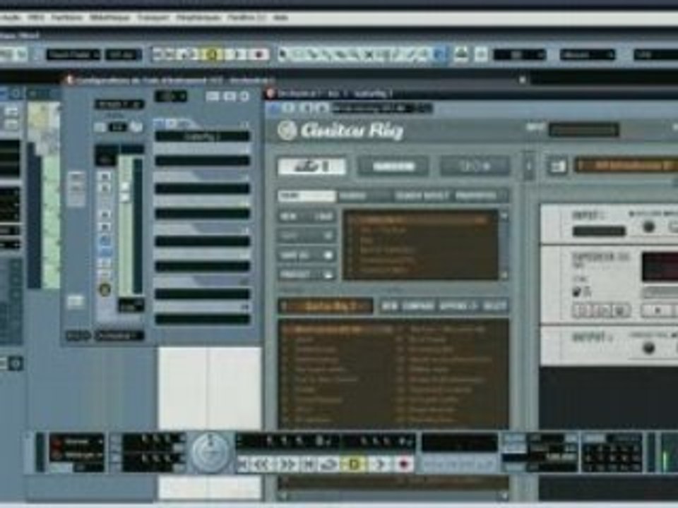Click Go to Project End on the transport panel
678x508 pixels.
[309, 464]
